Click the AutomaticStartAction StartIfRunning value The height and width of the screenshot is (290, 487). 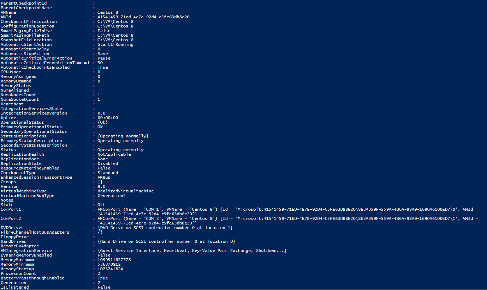pyautogui.click(x=115, y=44)
